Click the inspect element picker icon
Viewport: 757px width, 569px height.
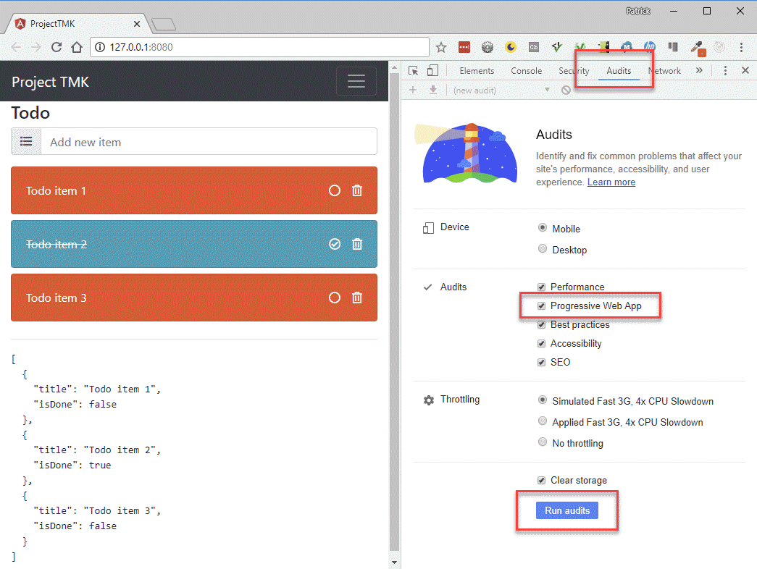coord(414,71)
